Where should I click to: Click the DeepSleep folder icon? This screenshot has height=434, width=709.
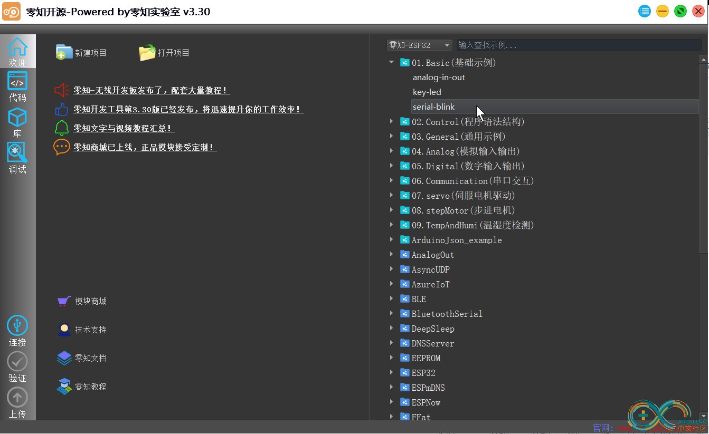(405, 329)
